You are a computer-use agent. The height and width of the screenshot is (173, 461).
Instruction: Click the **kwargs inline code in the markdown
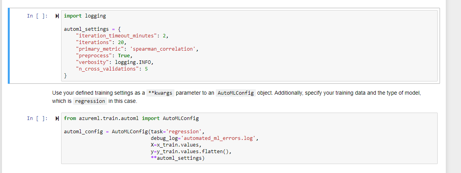coord(160,93)
